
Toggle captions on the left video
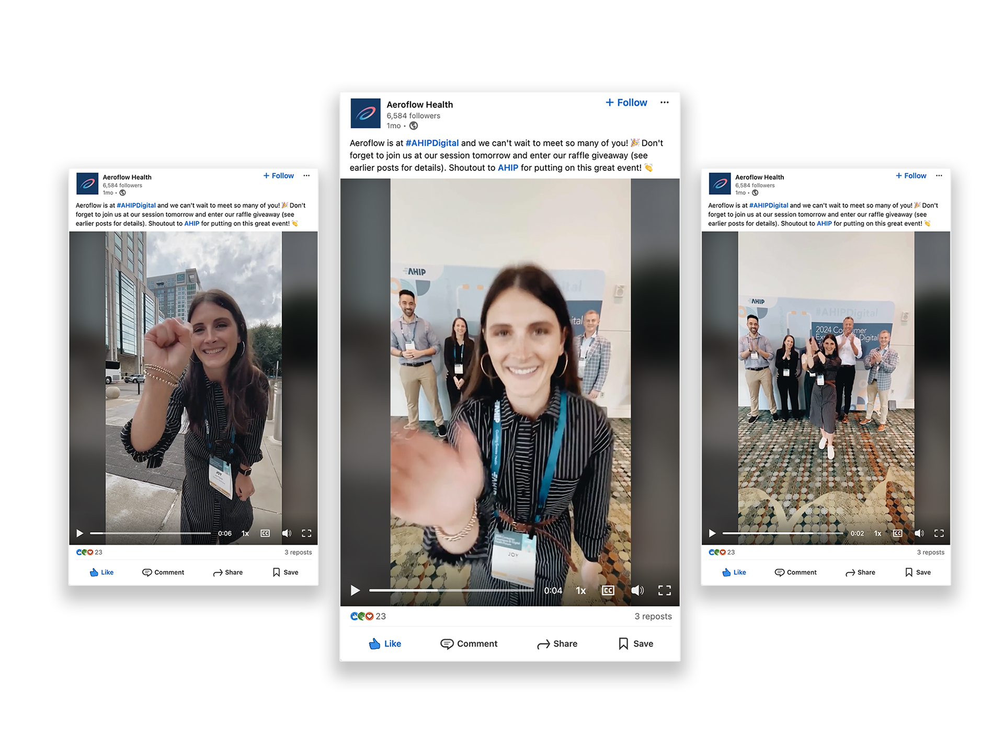pyautogui.click(x=265, y=533)
